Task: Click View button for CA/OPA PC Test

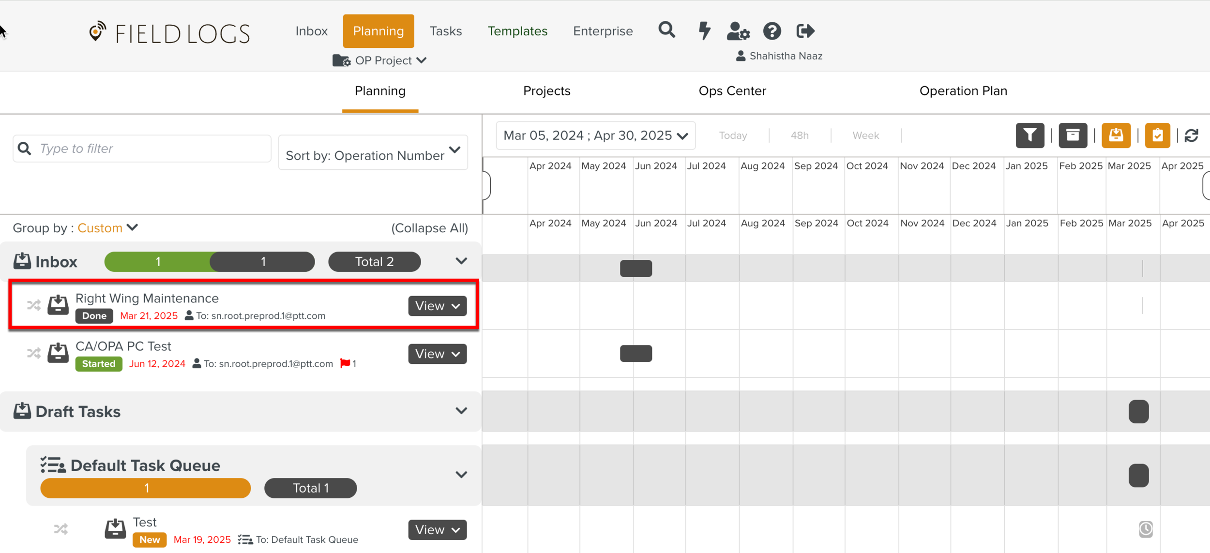Action: 437,354
